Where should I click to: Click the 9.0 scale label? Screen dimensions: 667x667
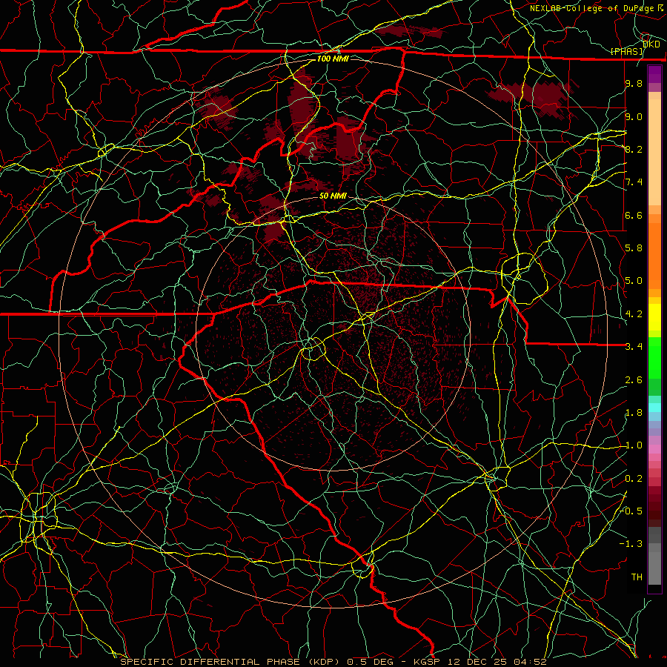(x=634, y=116)
